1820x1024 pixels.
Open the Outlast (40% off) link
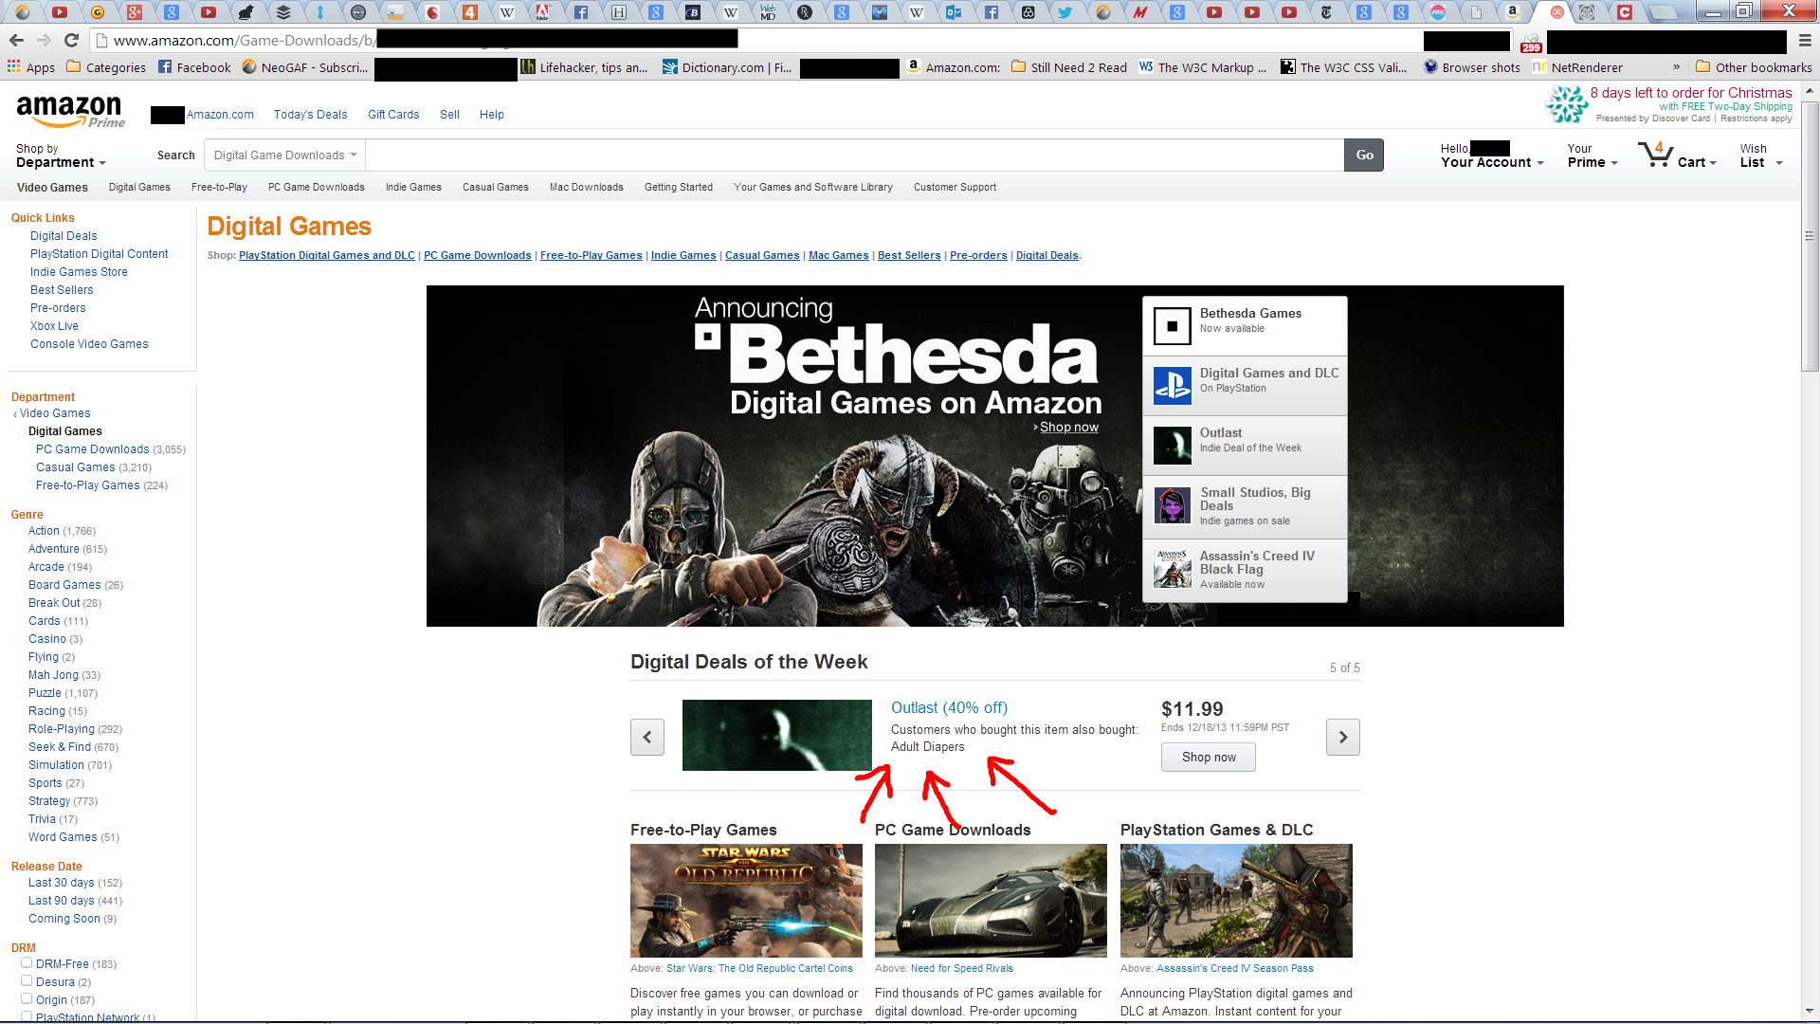(949, 707)
